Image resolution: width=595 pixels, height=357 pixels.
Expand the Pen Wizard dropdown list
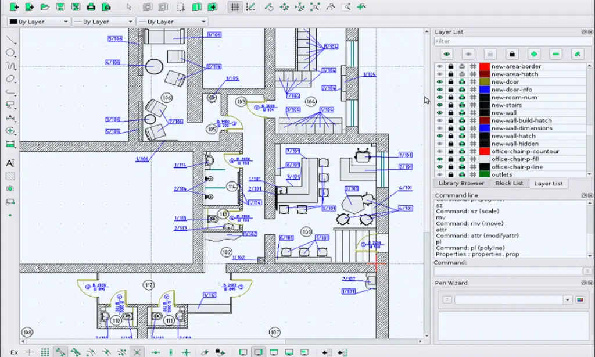pos(568,299)
